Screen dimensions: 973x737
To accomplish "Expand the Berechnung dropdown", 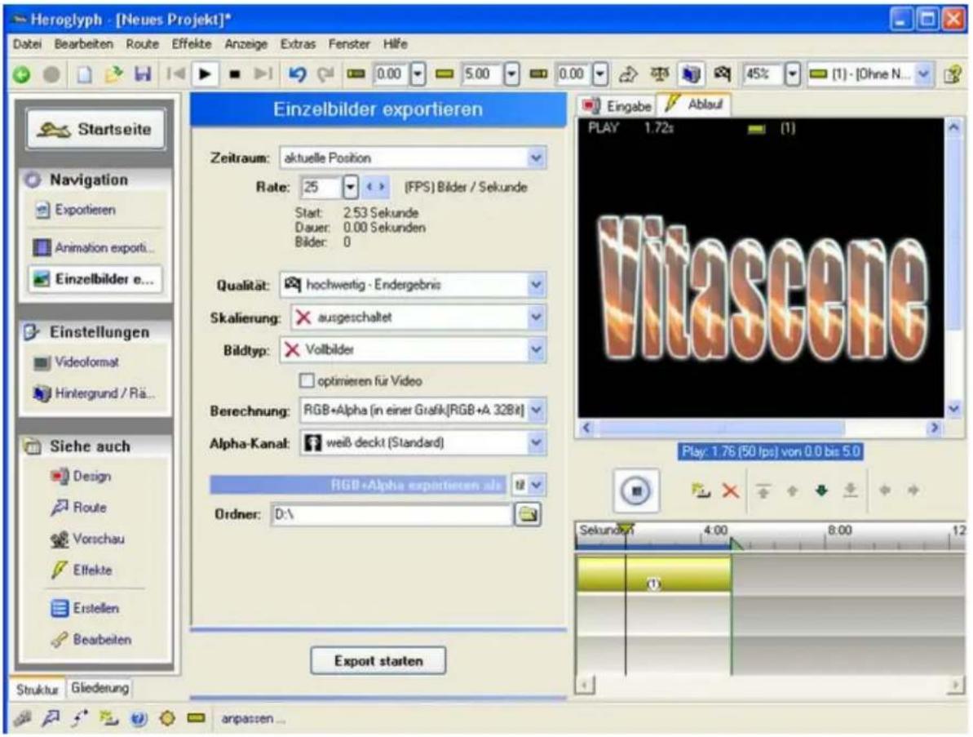I will (x=537, y=411).
